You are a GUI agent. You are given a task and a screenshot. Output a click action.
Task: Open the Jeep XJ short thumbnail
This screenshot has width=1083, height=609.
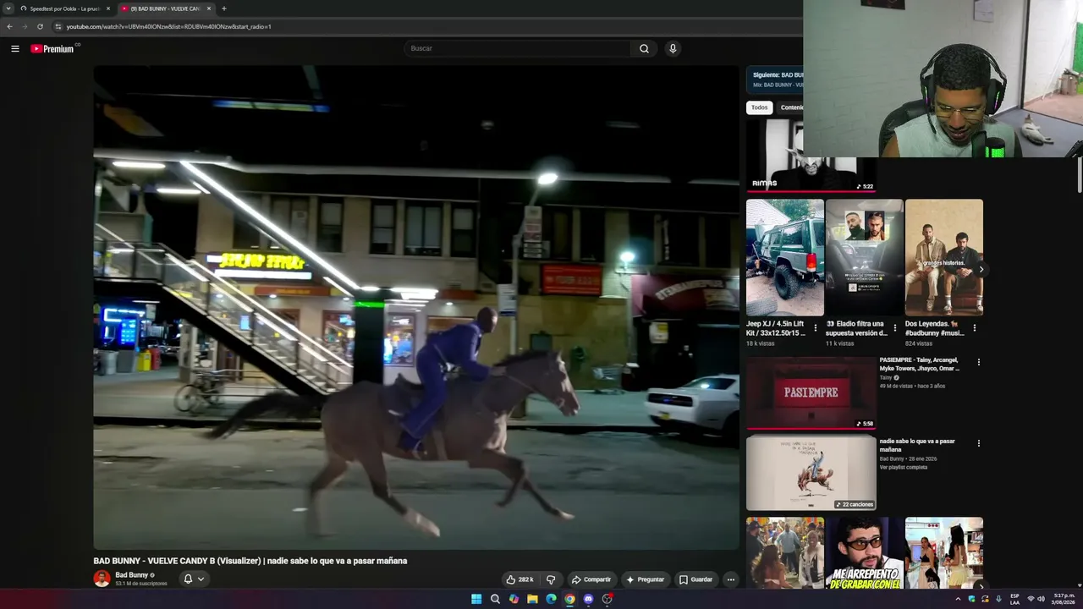point(785,257)
